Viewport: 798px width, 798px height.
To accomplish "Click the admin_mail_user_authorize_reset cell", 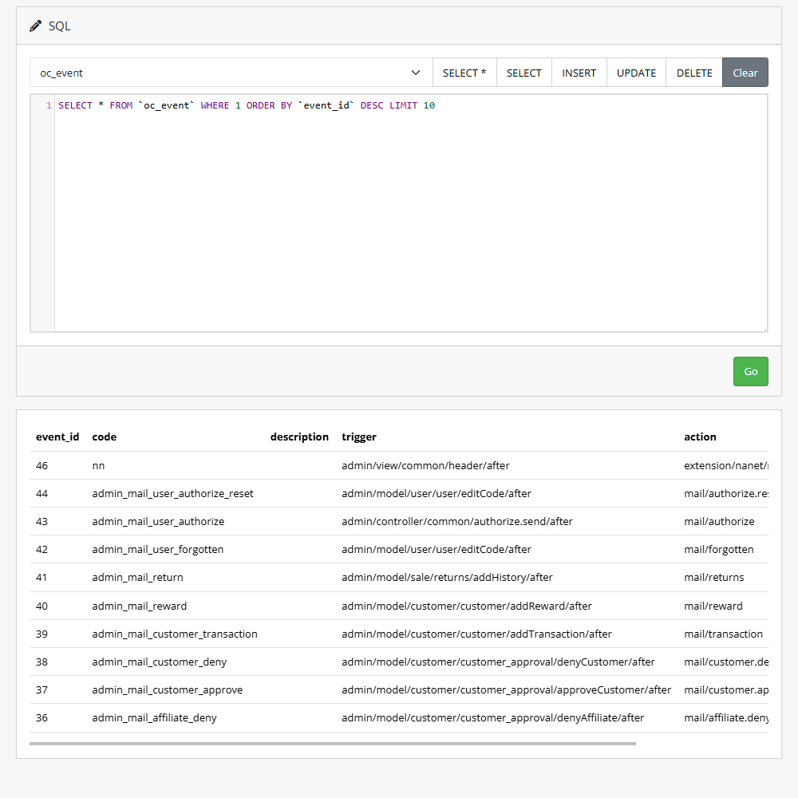I will point(172,493).
